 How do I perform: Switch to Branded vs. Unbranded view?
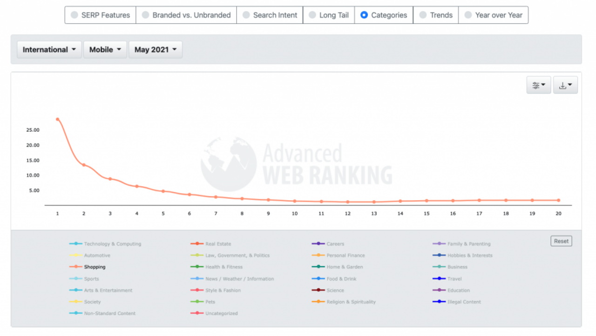145,15
